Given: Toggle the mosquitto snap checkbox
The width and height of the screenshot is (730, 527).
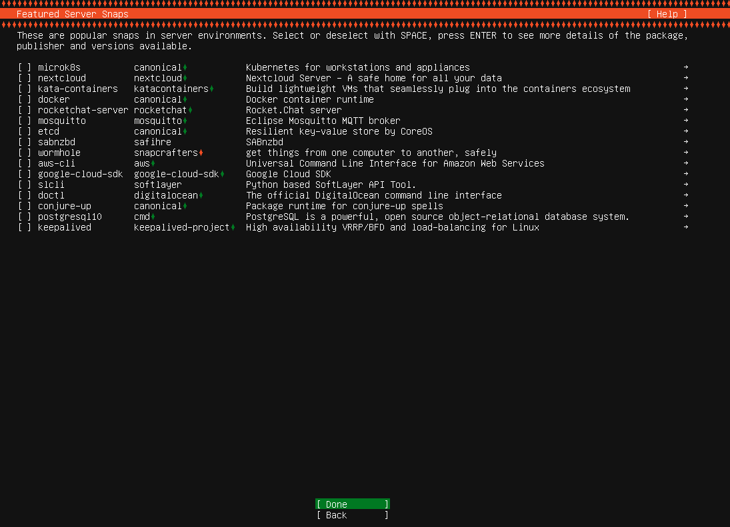Looking at the screenshot, I should tap(25, 121).
